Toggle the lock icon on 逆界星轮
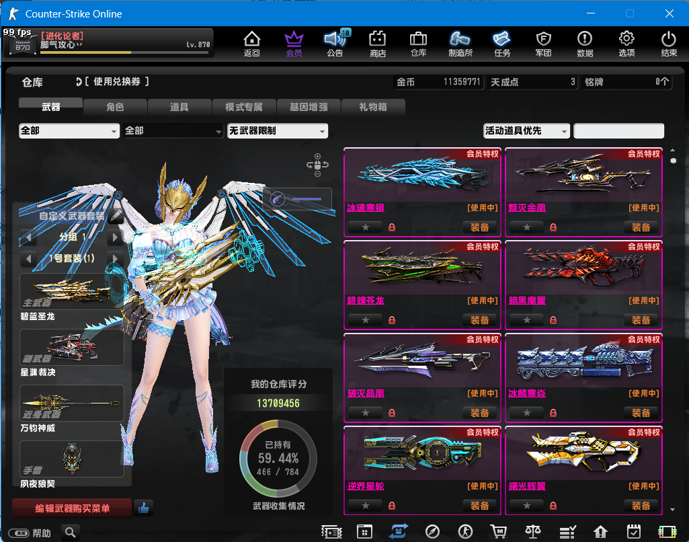The width and height of the screenshot is (689, 542). coord(391,506)
